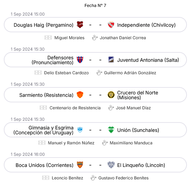Click the Douglas Haig club crest
Viewport: 189px width, 186px height.
pos(80,25)
